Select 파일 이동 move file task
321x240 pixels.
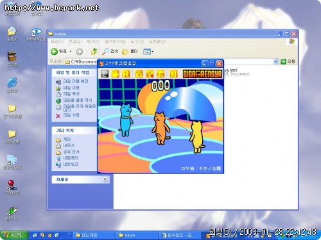[68, 88]
